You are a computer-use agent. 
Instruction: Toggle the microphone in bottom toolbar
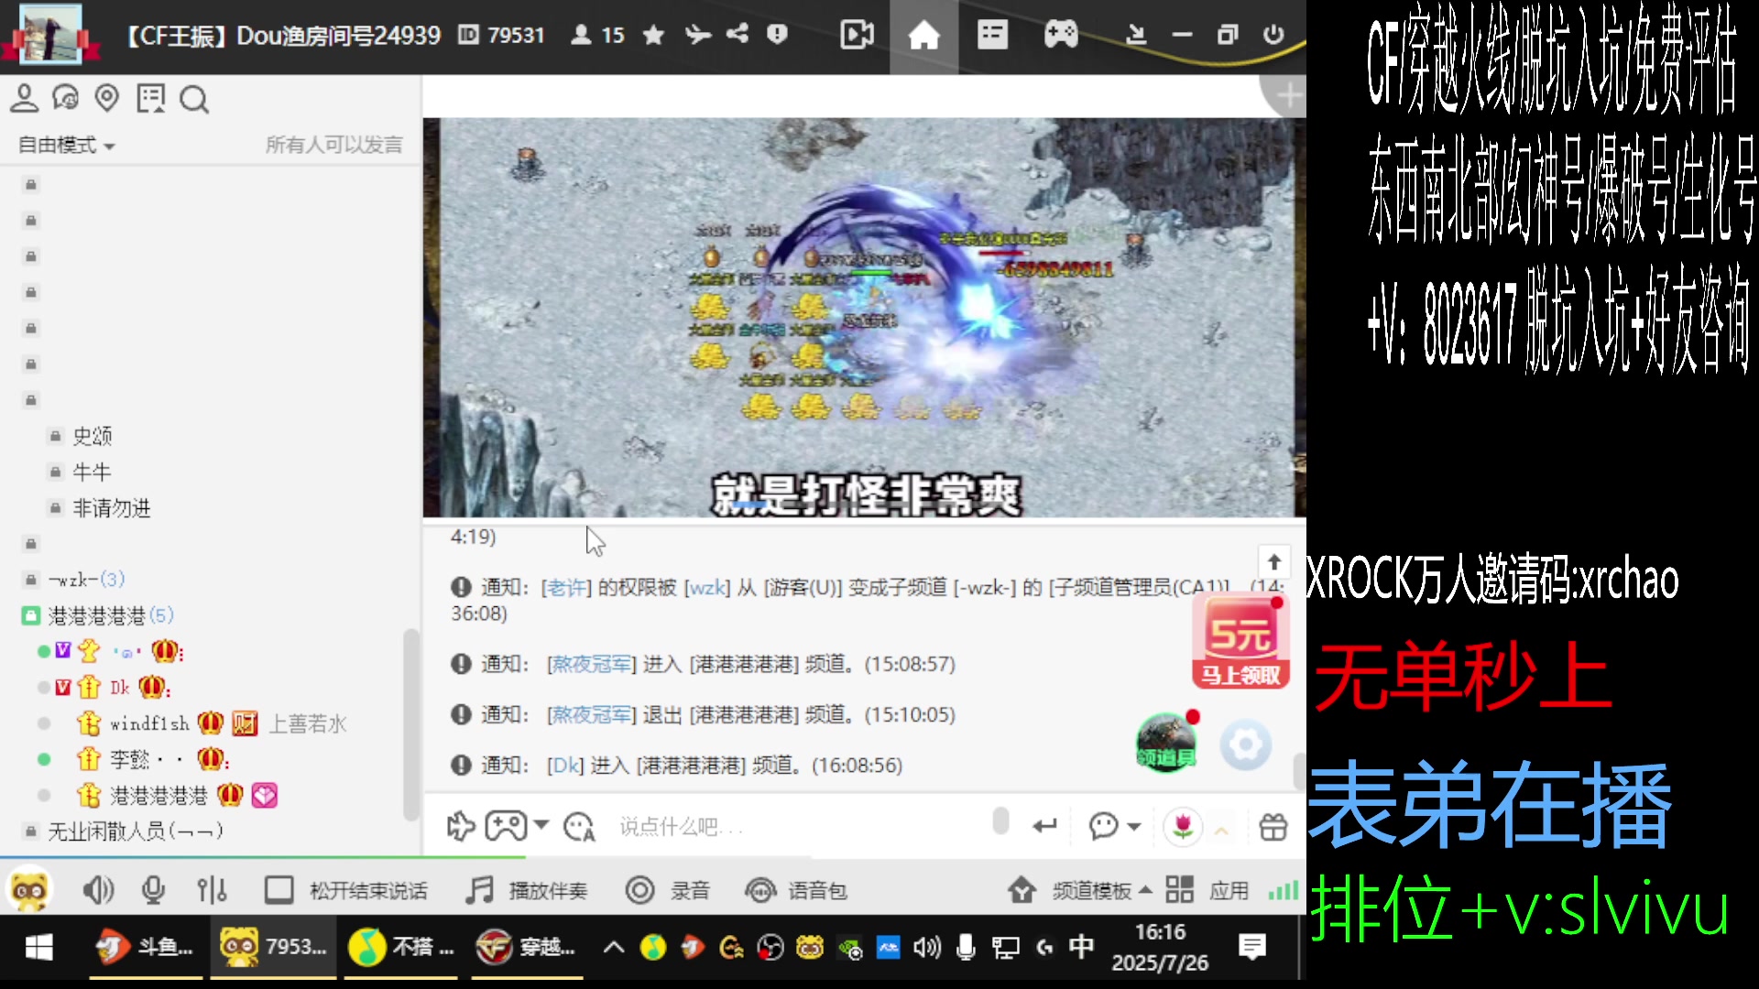[x=153, y=890]
